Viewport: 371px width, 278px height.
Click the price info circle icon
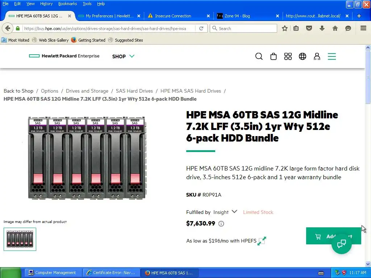click(221, 224)
